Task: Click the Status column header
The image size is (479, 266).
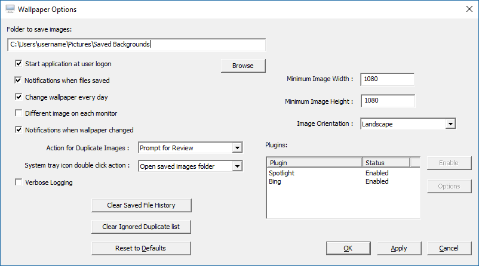Action: tap(386, 163)
